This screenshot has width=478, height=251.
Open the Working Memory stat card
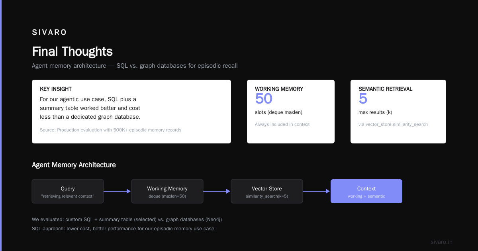[291, 112]
